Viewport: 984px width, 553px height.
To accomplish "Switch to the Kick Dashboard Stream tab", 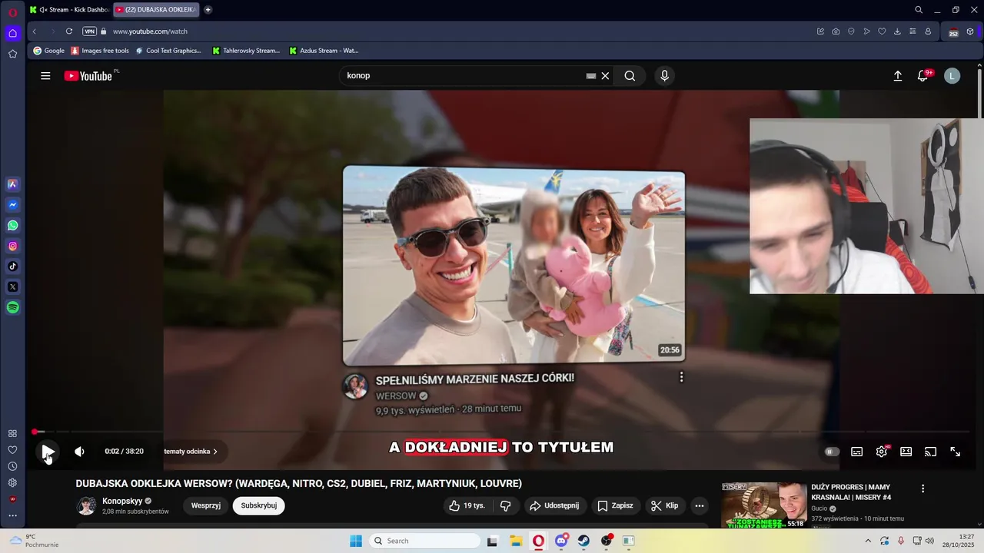I will click(68, 10).
